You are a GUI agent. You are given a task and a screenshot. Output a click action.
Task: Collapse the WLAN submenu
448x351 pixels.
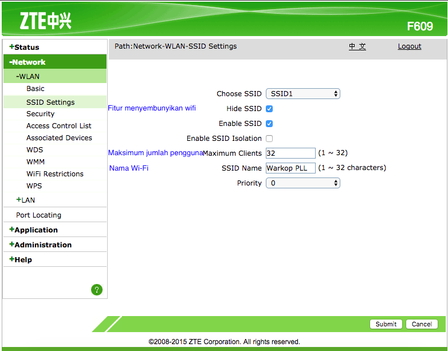[55, 76]
